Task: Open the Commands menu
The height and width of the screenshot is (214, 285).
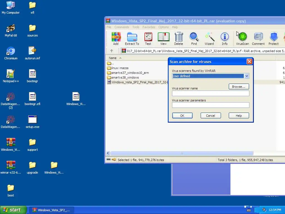Action: 122,27
